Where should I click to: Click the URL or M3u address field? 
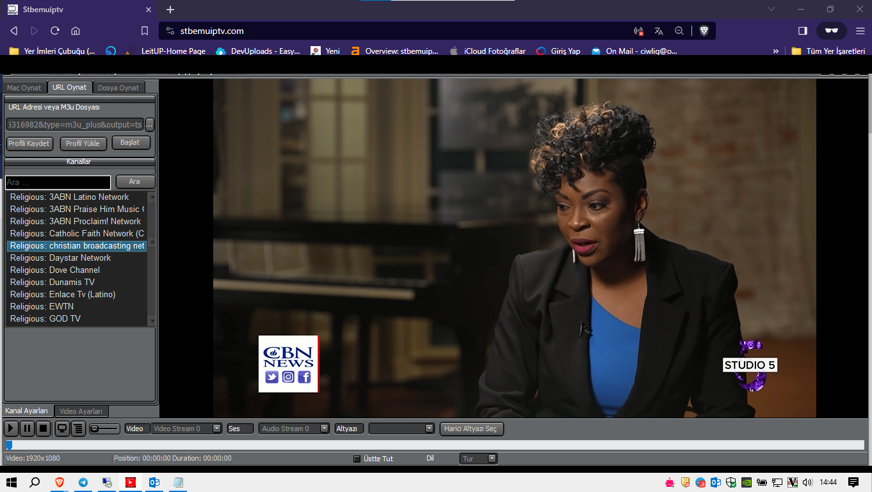pos(75,124)
